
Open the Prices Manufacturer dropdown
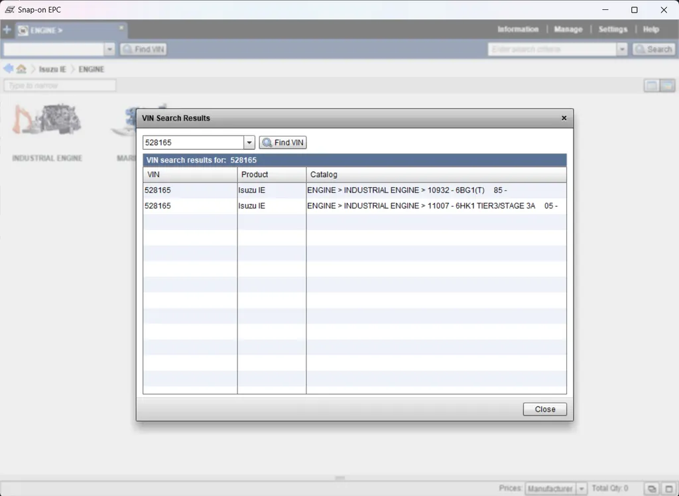556,489
